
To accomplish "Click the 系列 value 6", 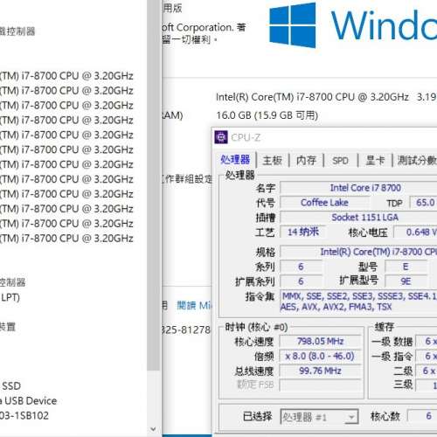I will (x=301, y=267).
